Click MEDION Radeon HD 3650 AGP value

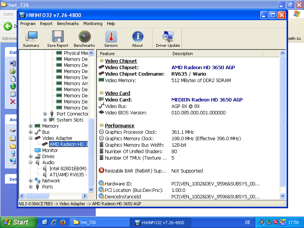(x=207, y=100)
